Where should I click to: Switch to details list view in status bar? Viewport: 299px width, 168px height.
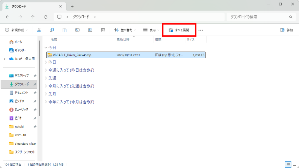(x=288, y=165)
